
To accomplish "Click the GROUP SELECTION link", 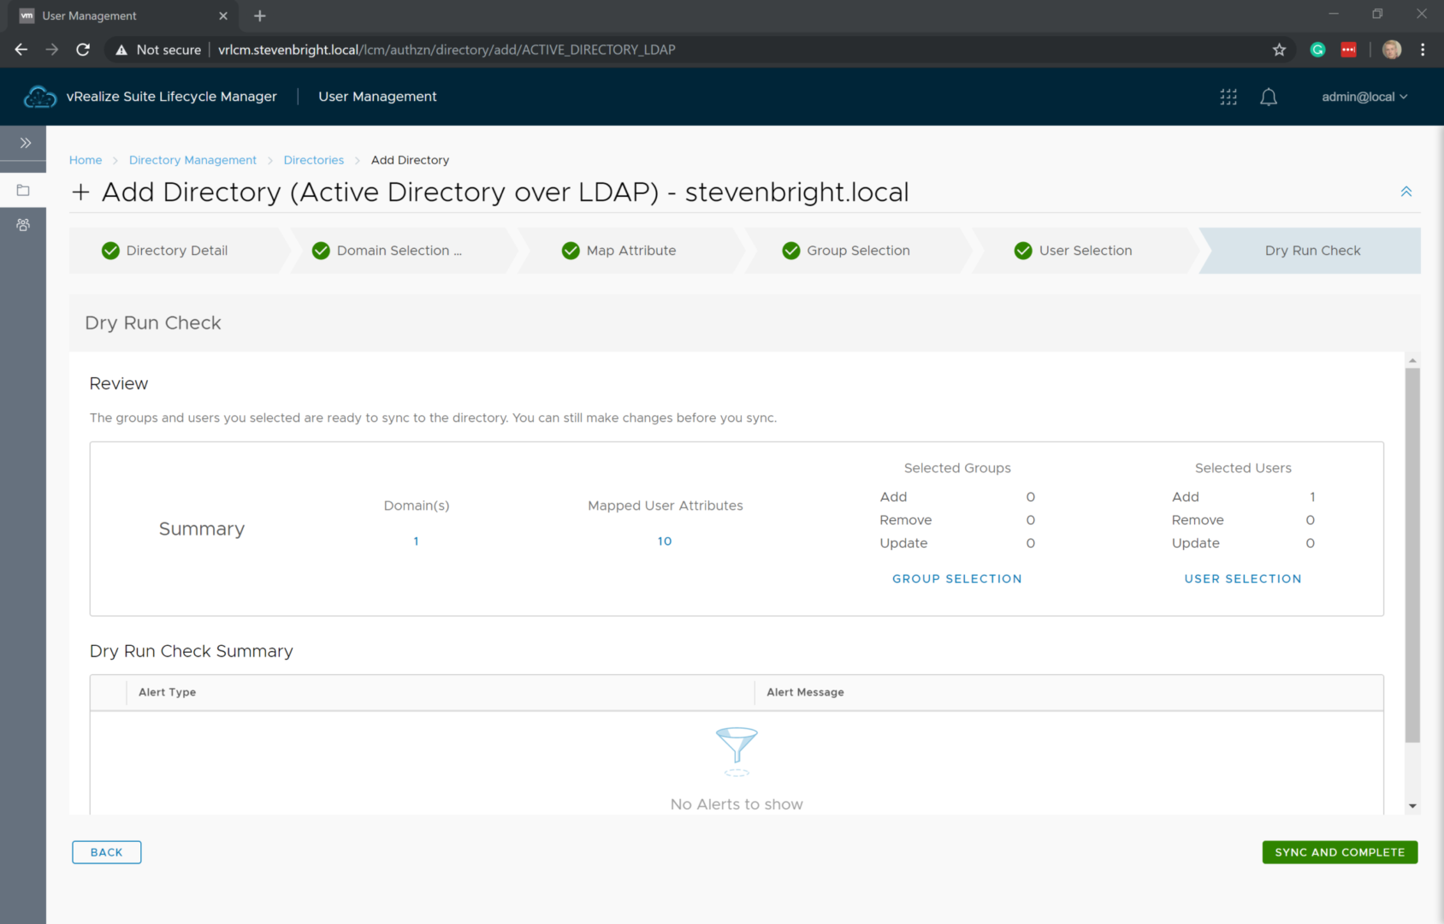I will (x=956, y=579).
